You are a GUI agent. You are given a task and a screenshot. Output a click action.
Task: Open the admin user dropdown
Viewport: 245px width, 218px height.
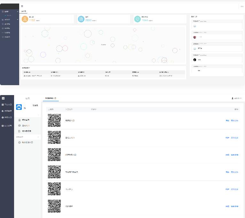click(236, 98)
